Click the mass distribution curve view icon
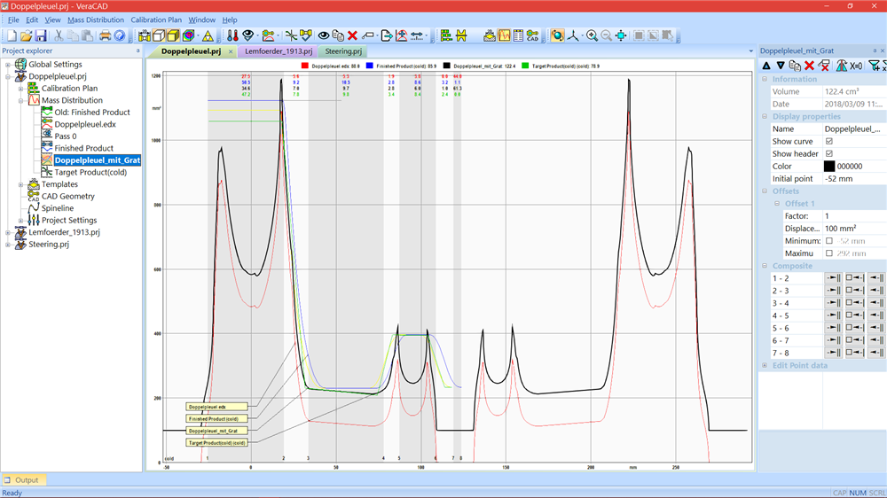The height and width of the screenshot is (498, 887). tap(503, 36)
